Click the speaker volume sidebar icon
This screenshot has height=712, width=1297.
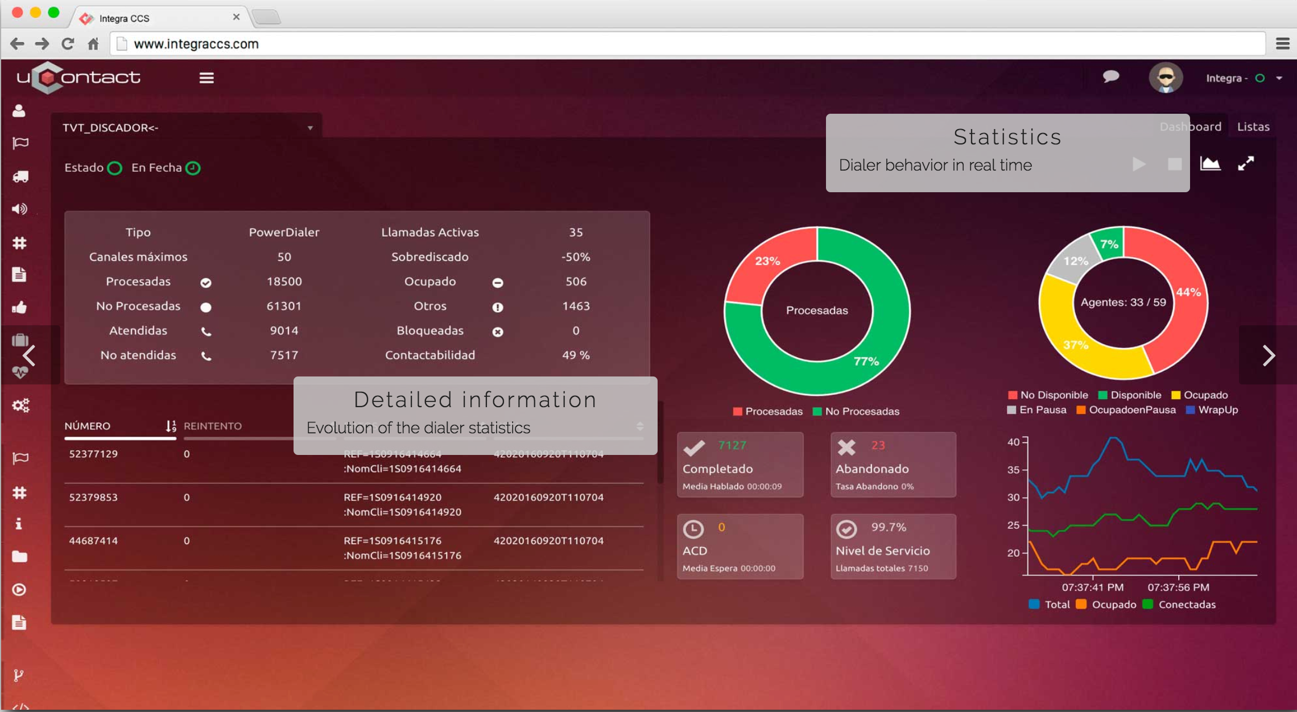point(19,209)
